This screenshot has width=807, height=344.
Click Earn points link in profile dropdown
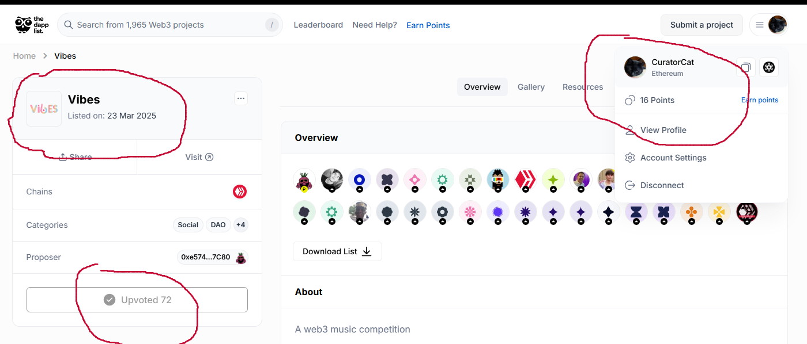click(x=760, y=100)
